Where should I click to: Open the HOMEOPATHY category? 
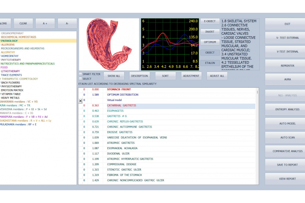[10, 56]
